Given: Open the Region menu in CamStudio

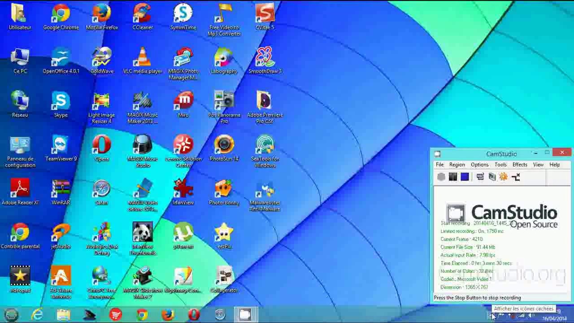Looking at the screenshot, I should 457,165.
